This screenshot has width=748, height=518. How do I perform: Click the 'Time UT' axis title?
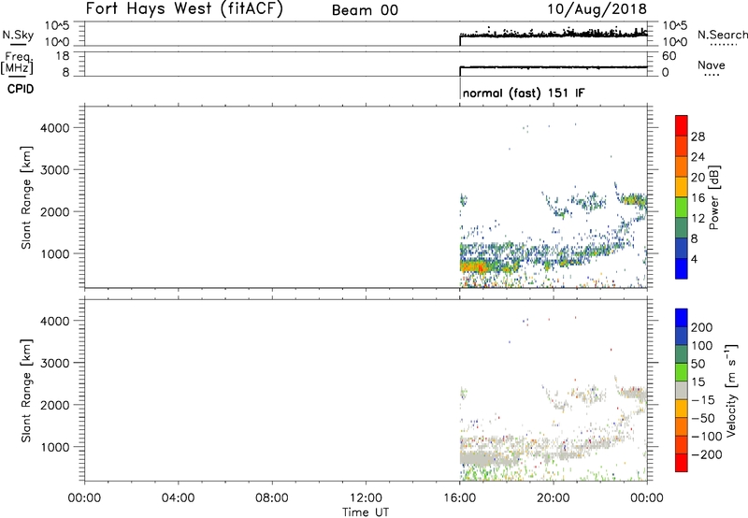click(x=366, y=512)
